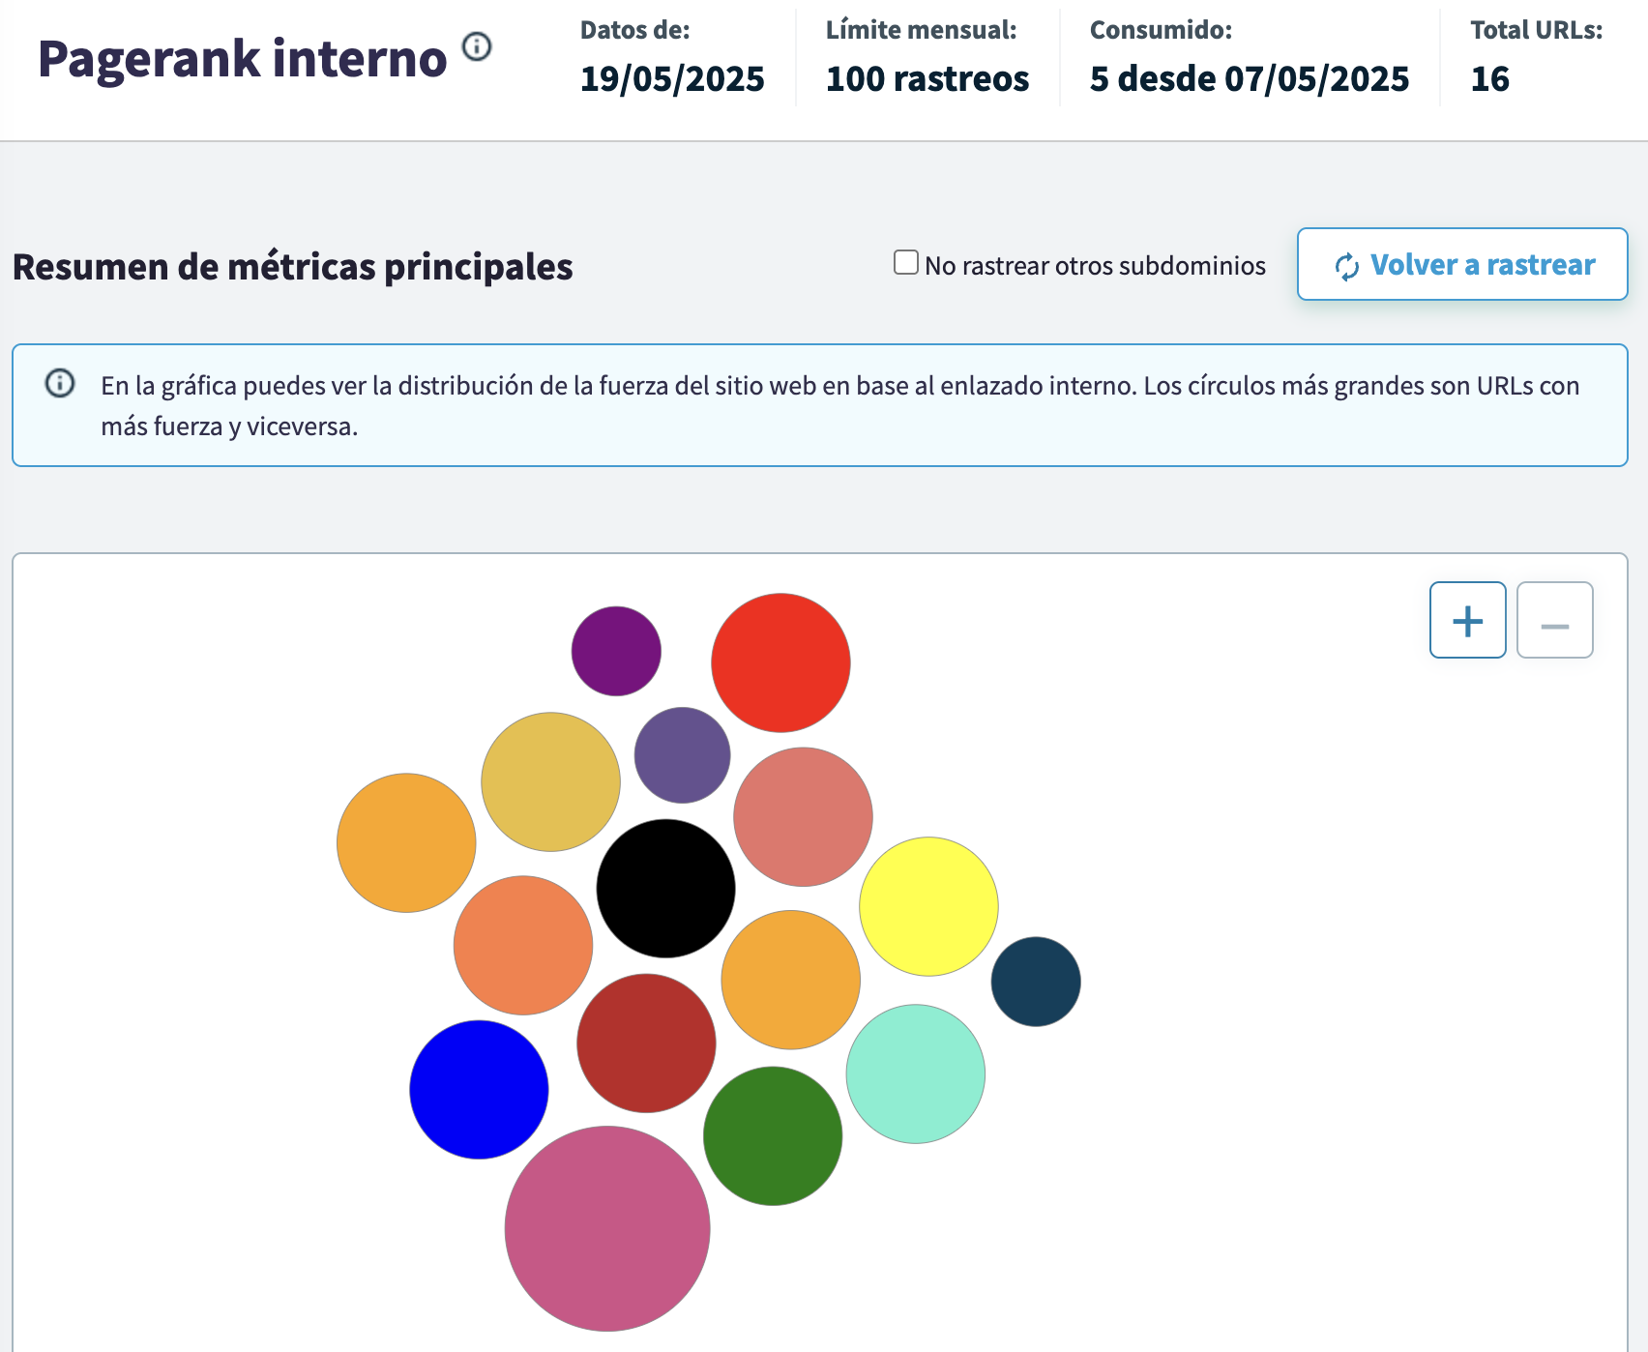Select the large pink circle
Screen dimensions: 1648x1352
click(x=607, y=1228)
